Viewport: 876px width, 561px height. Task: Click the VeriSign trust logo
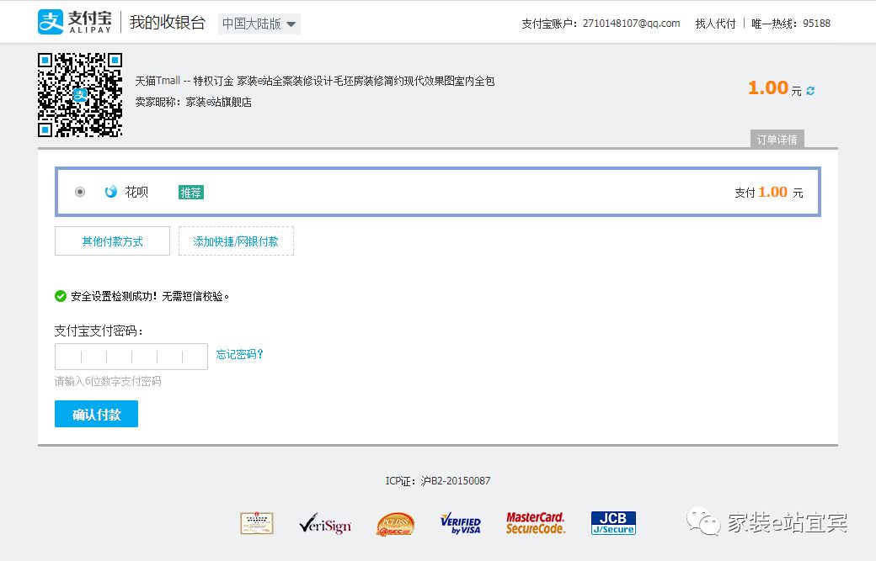(325, 524)
